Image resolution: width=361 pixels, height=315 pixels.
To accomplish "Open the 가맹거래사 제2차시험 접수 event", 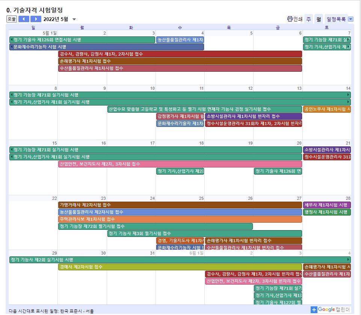I will click(x=180, y=205).
